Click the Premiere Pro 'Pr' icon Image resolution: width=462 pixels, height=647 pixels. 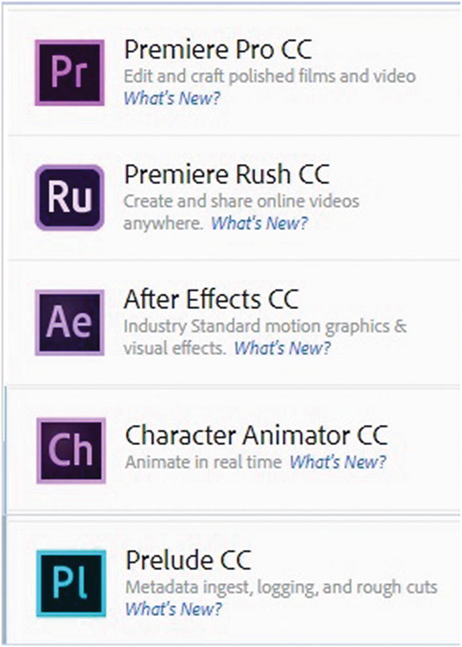click(70, 72)
